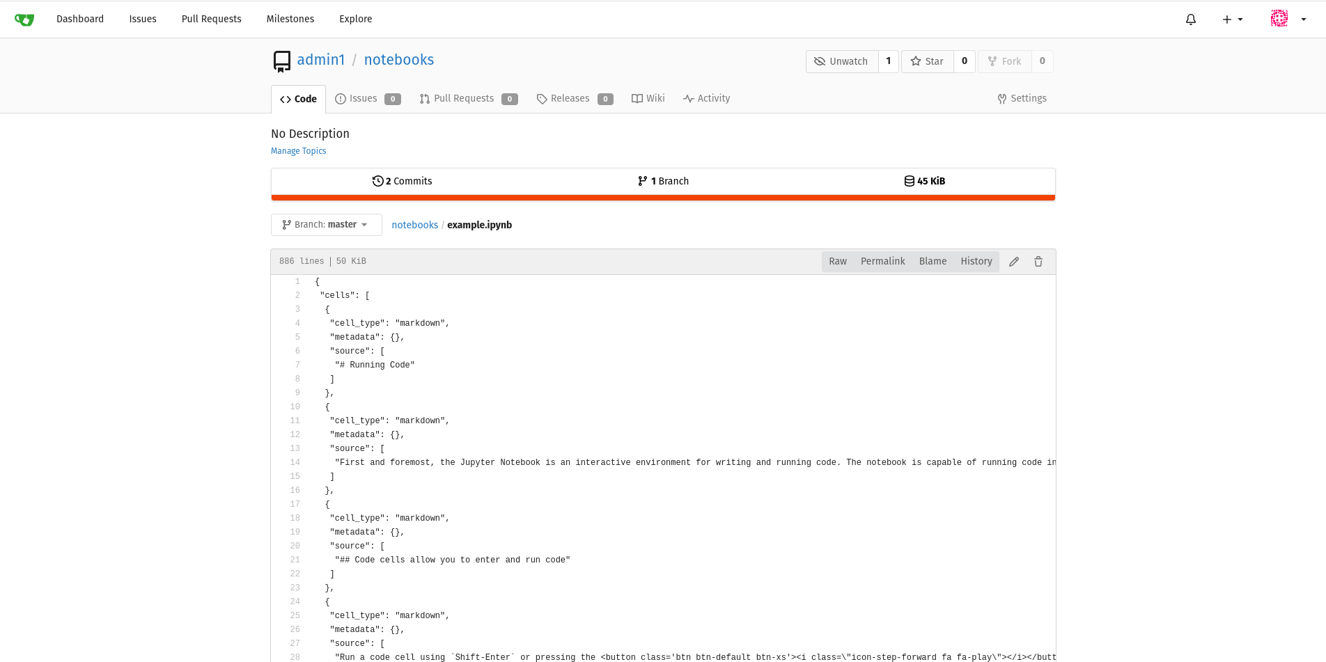Click the admin1 owner link
Image resolution: width=1326 pixels, height=662 pixels.
[321, 60]
